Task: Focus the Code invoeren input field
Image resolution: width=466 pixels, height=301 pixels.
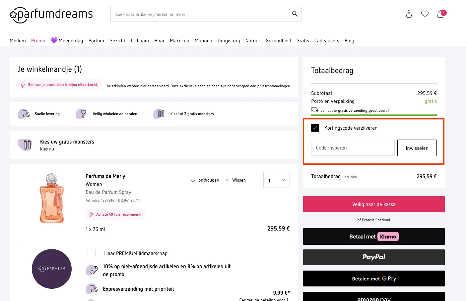Action: (353, 148)
